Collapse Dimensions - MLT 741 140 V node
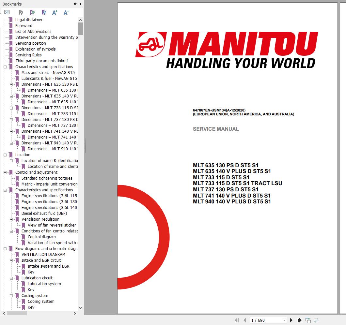 pyautogui.click(x=11, y=131)
